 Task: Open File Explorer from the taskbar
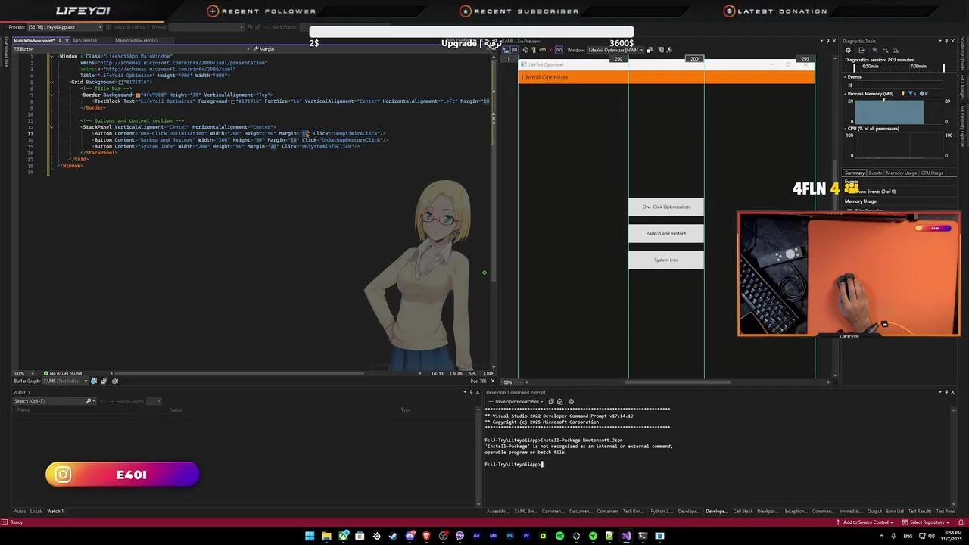pyautogui.click(x=326, y=536)
